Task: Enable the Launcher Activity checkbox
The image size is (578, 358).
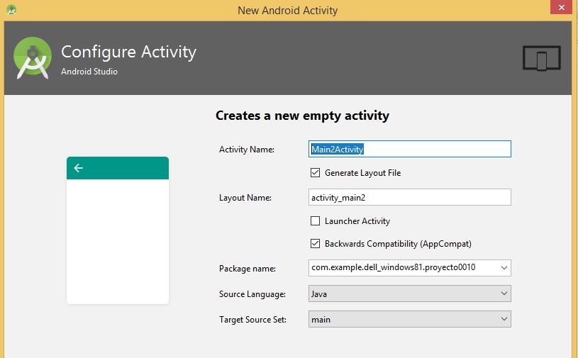Action: tap(316, 221)
